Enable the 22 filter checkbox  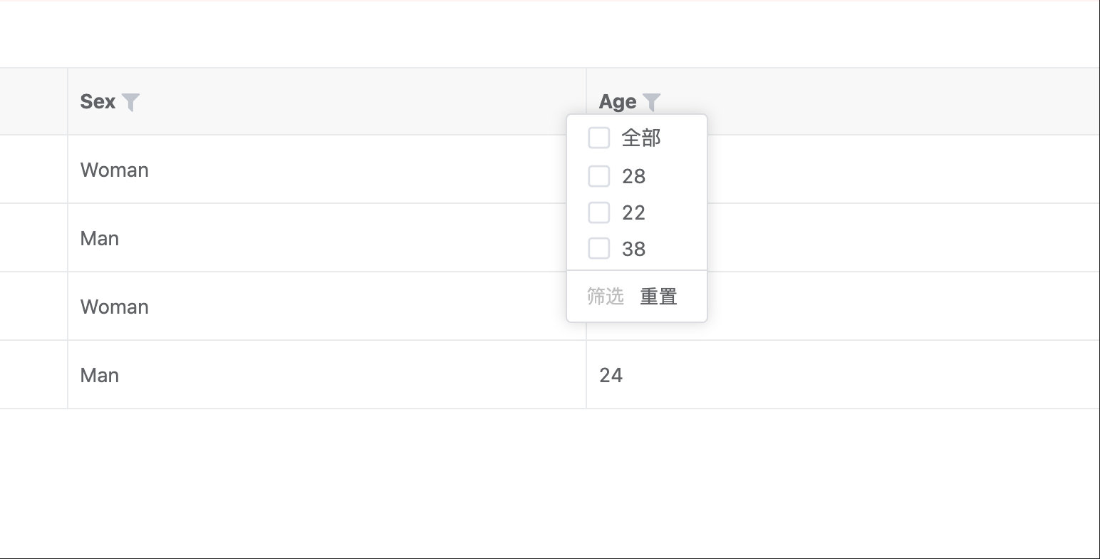tap(598, 212)
